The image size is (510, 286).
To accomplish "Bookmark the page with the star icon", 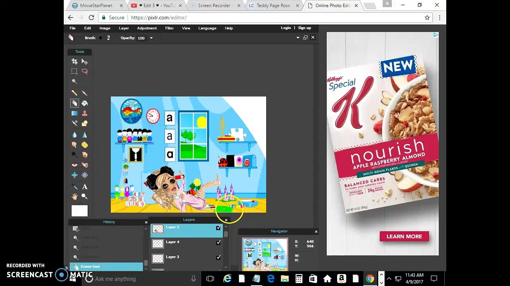I will click(427, 17).
